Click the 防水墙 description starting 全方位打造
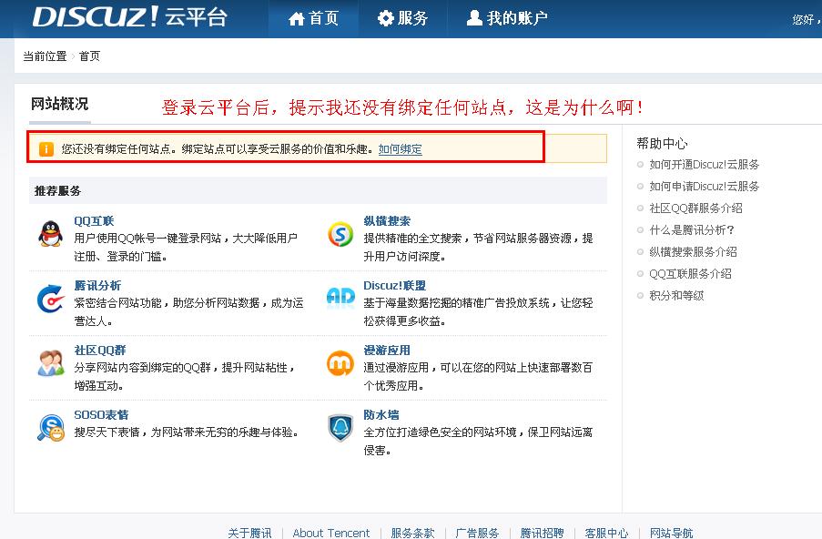Image resolution: width=822 pixels, height=539 pixels. [479, 441]
